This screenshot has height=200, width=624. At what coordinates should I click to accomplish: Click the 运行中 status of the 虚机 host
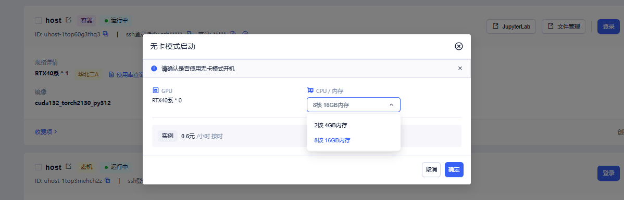(116, 167)
